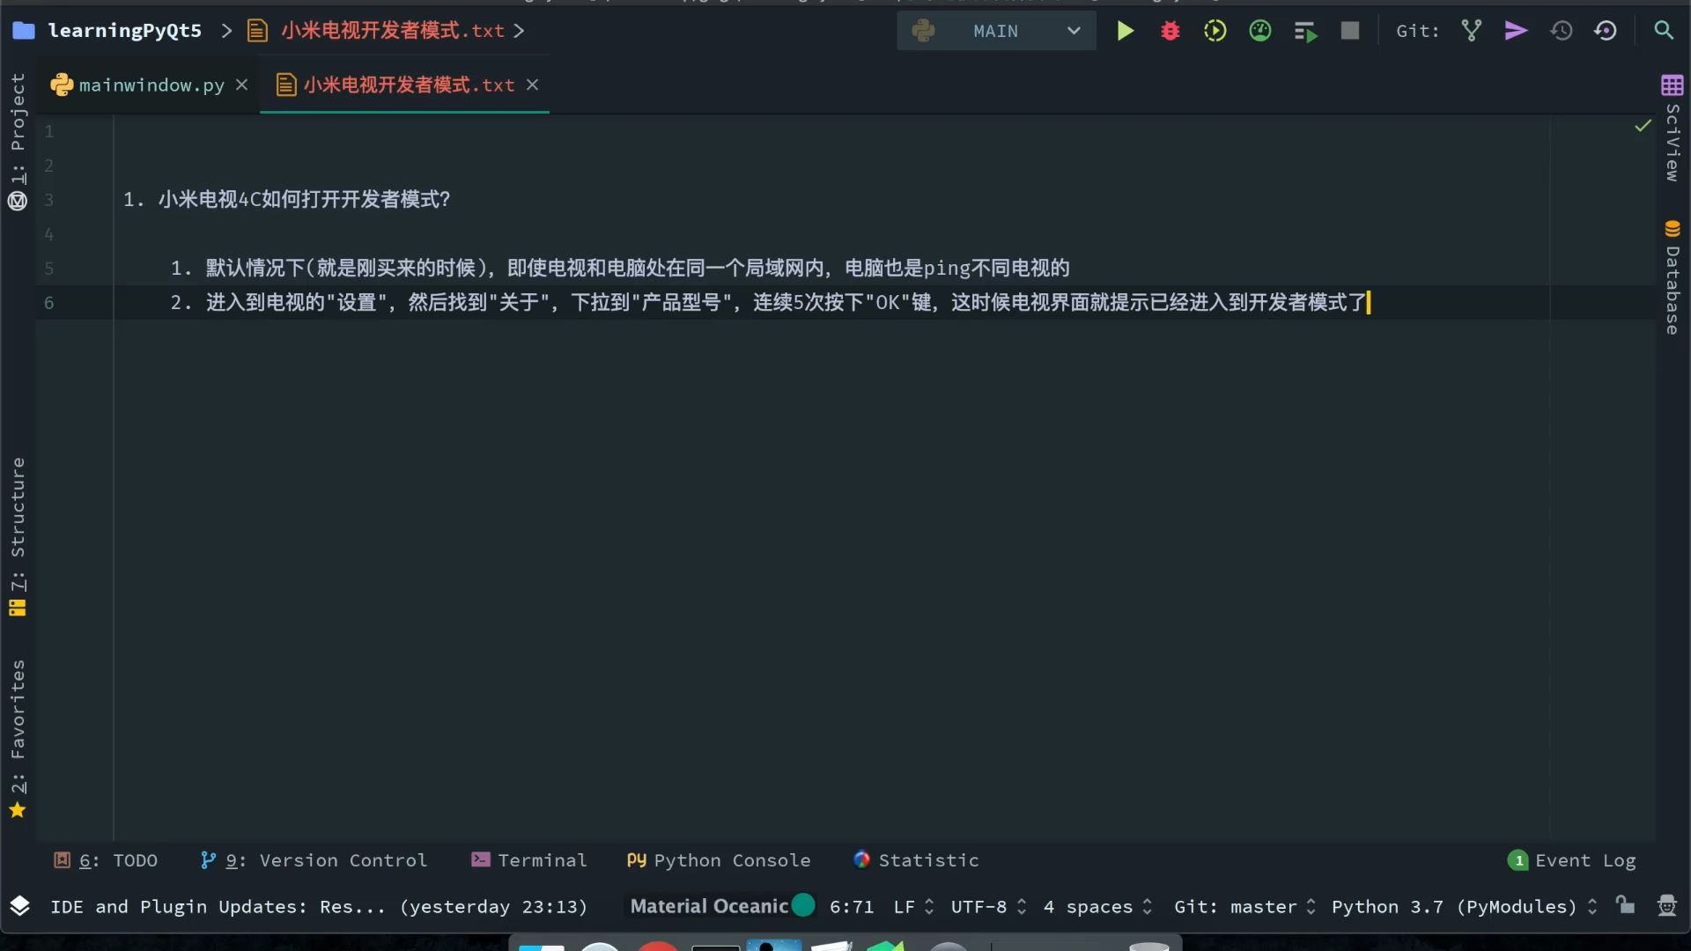Click the Git update project branch icon
The height and width of the screenshot is (951, 1691).
pos(1471,31)
